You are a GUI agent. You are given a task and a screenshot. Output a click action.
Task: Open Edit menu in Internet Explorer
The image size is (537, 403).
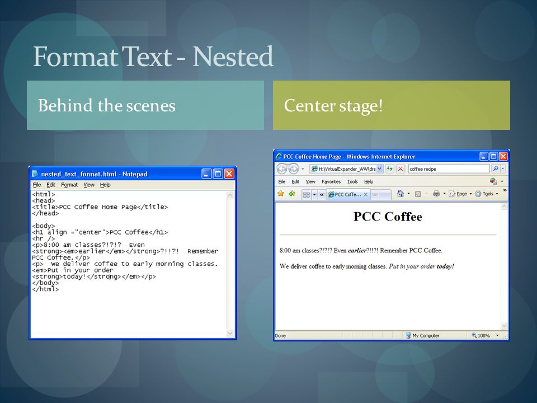[x=295, y=181]
